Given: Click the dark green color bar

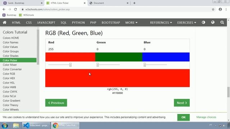Looking at the screenshot, I should (119, 57).
